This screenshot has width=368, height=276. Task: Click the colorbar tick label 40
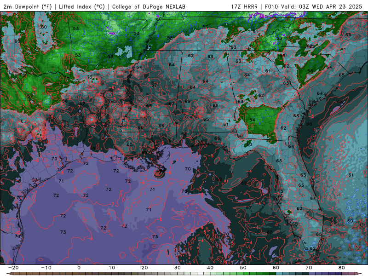point(210,268)
